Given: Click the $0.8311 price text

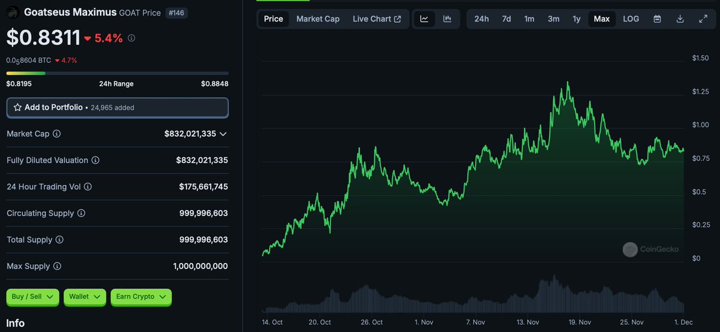Looking at the screenshot, I should click(x=43, y=38).
